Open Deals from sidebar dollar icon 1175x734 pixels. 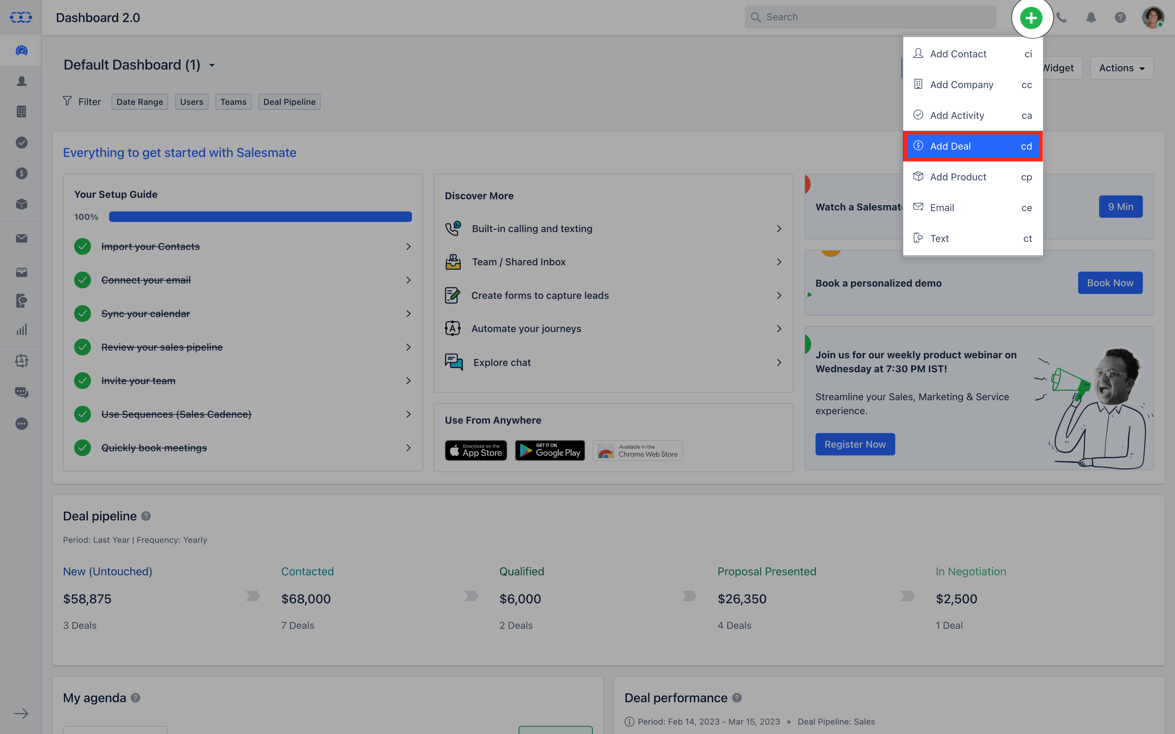click(21, 173)
